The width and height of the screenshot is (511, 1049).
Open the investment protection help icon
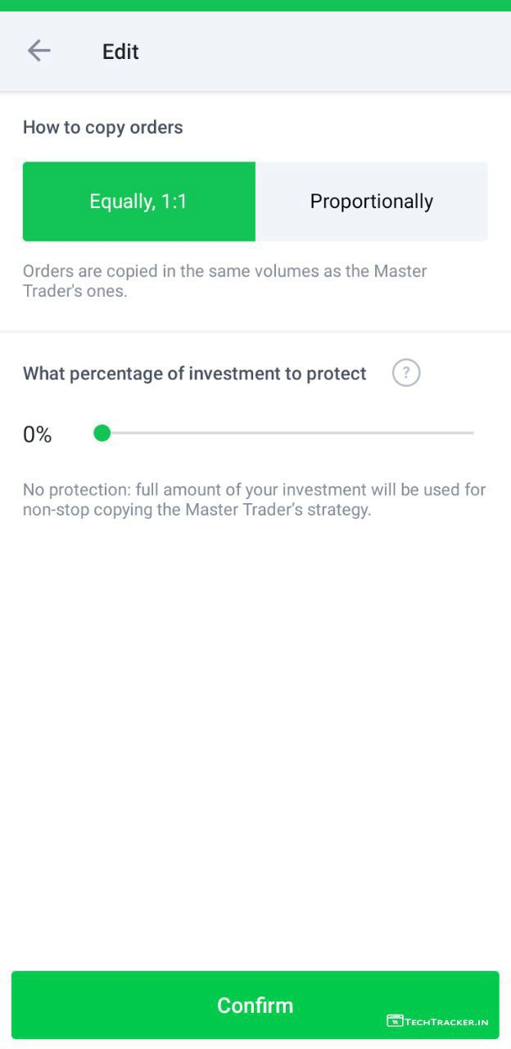(x=406, y=373)
